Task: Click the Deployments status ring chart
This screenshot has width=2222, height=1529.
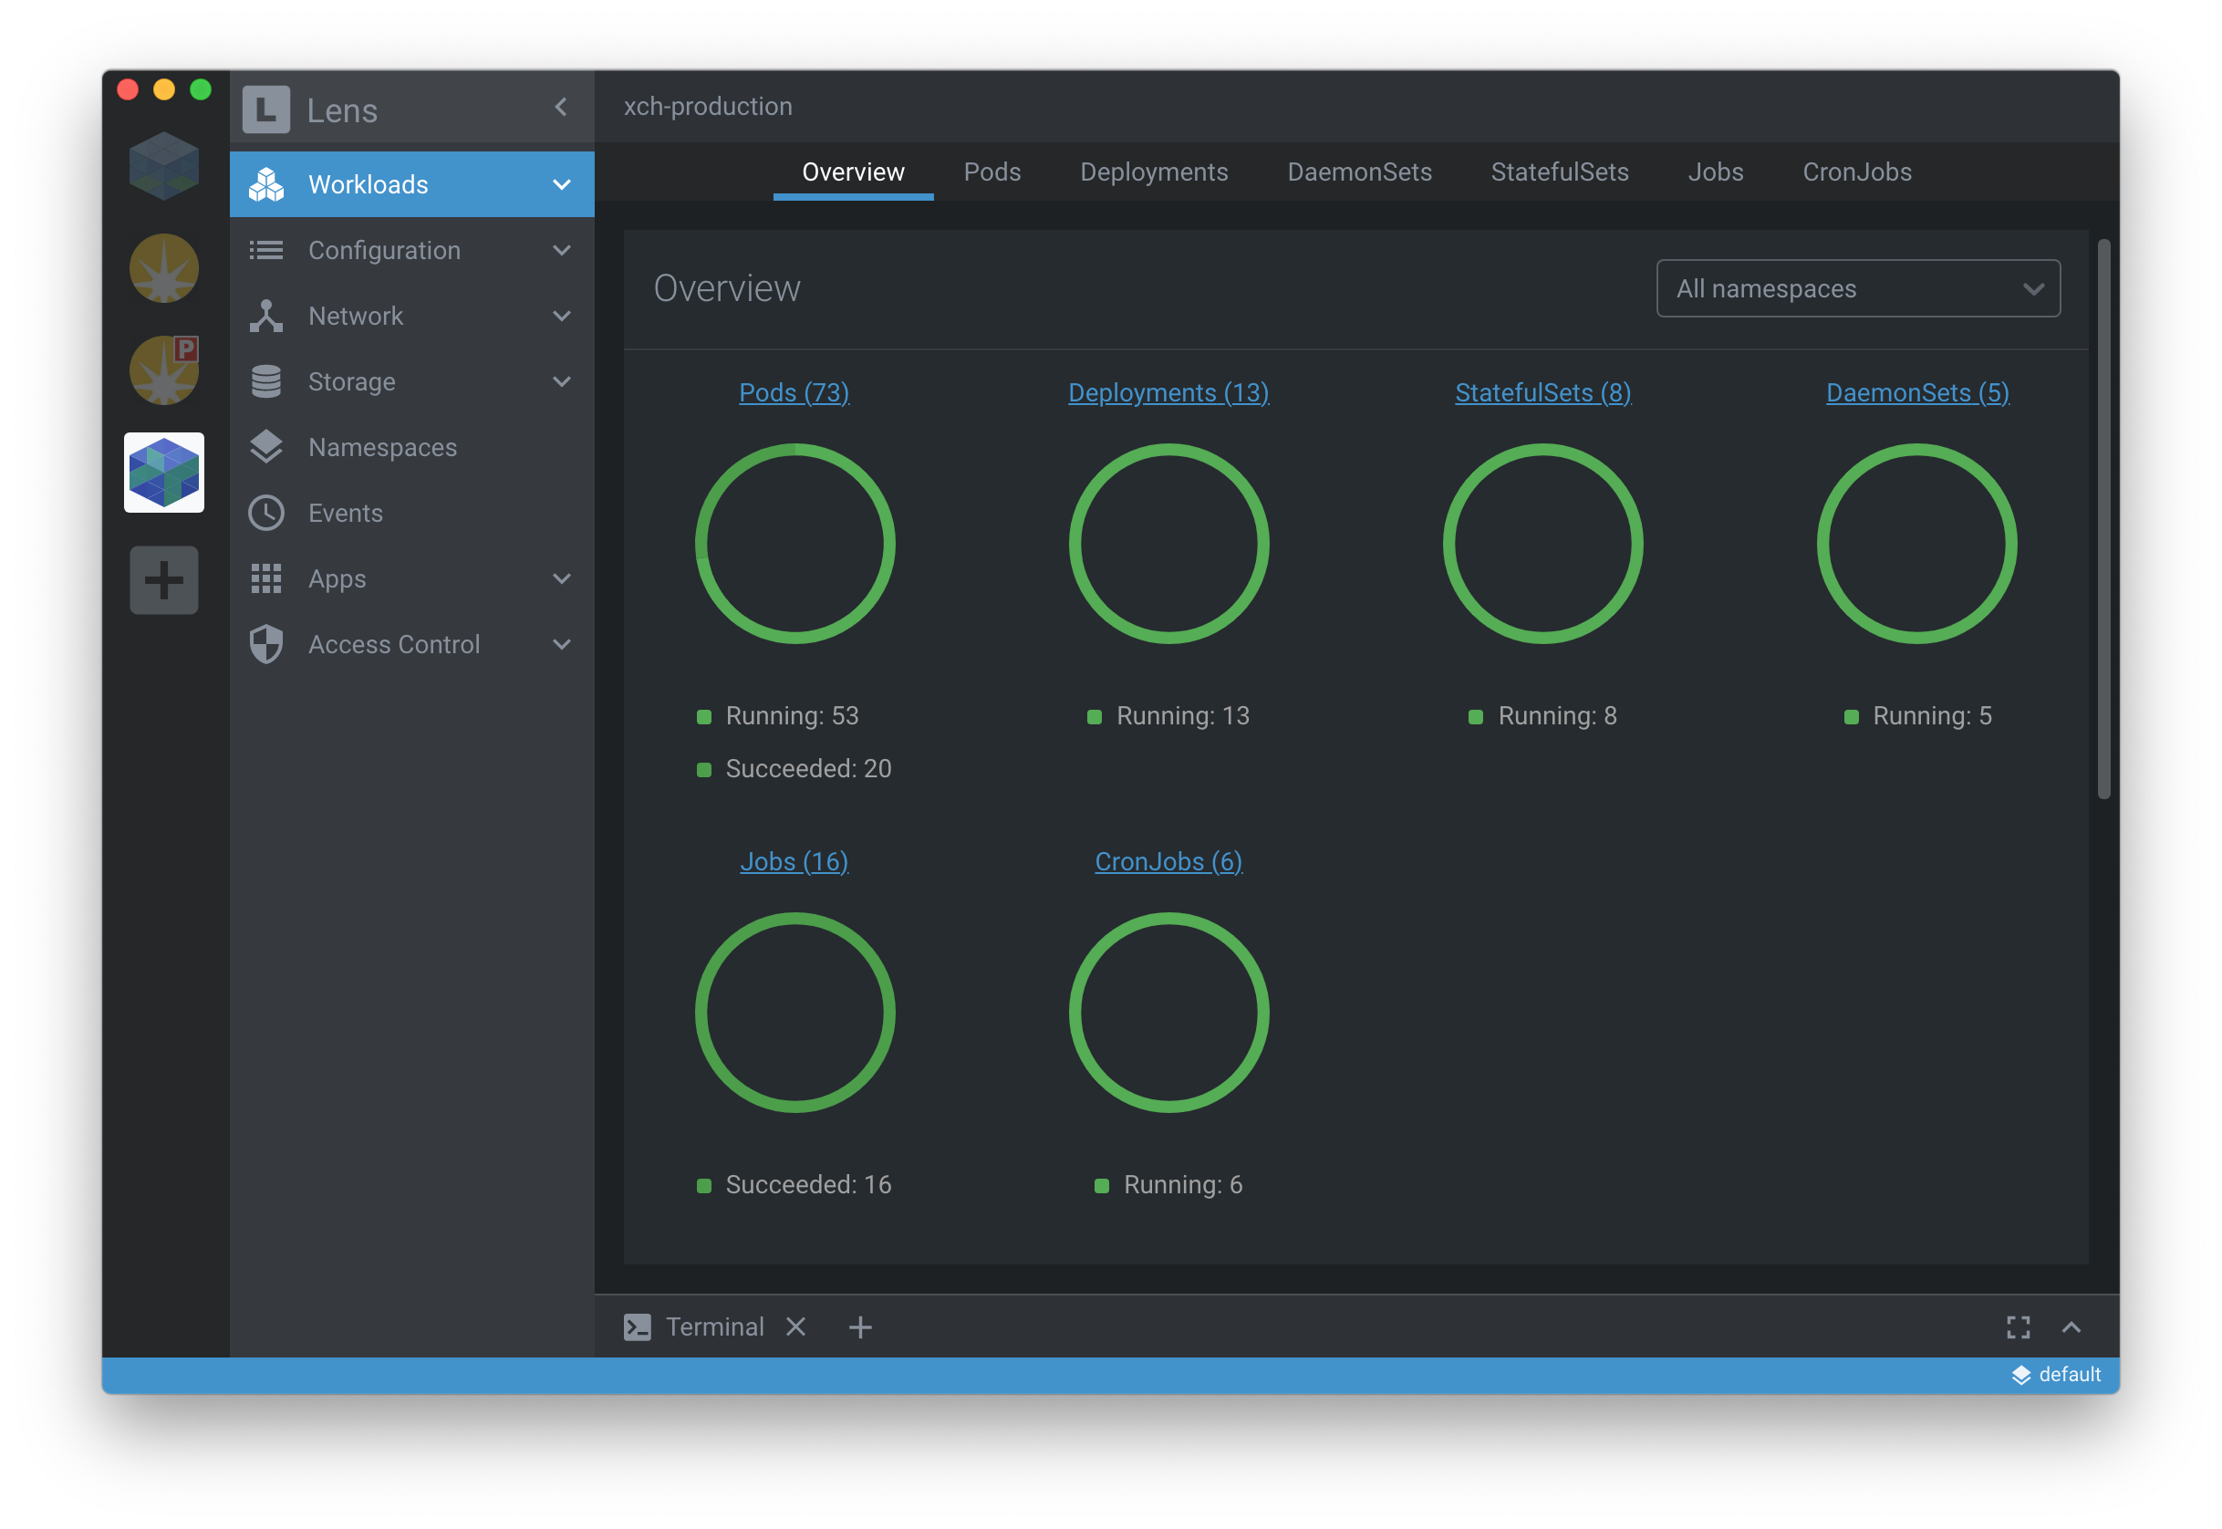Action: point(1168,543)
